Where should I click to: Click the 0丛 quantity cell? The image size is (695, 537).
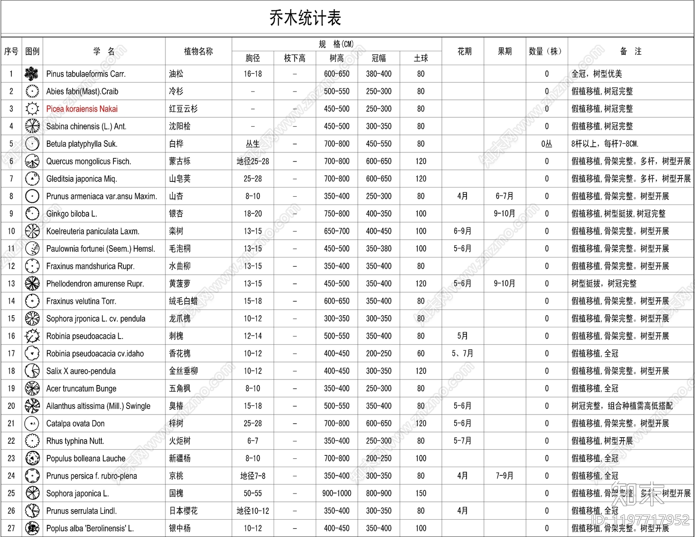(546, 144)
